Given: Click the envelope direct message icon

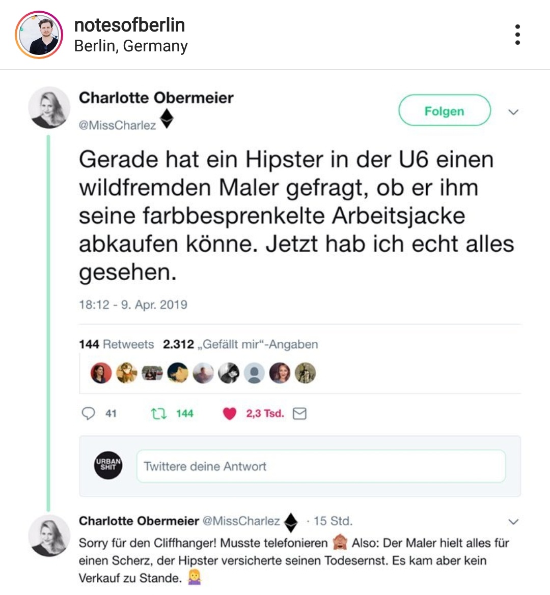Looking at the screenshot, I should 300,414.
